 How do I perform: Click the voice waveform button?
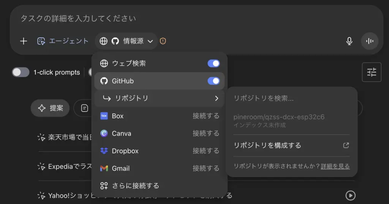369,41
